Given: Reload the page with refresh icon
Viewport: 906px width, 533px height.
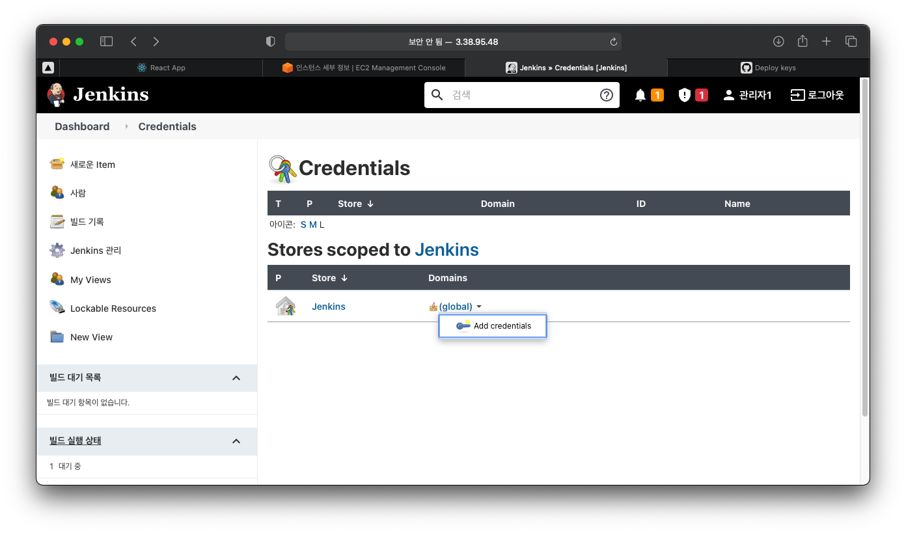Looking at the screenshot, I should point(613,42).
